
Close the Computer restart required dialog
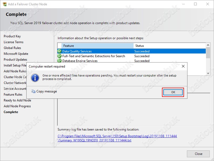click(x=183, y=66)
